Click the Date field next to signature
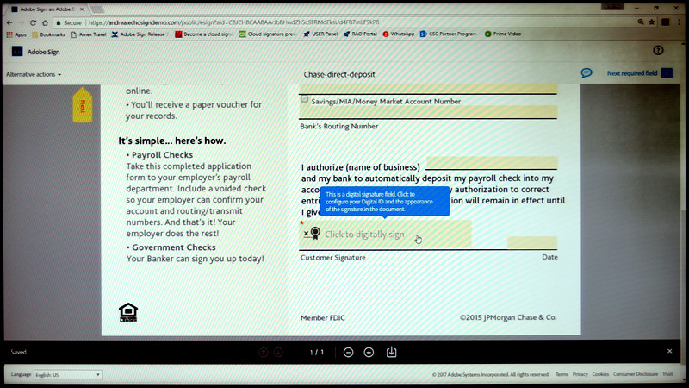689x388 pixels. click(x=532, y=243)
